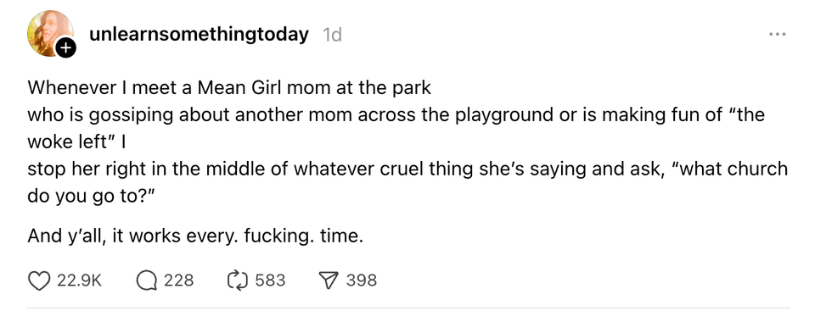
Task: Visit the unlearnsomethingtoday username link
Action: [x=199, y=35]
